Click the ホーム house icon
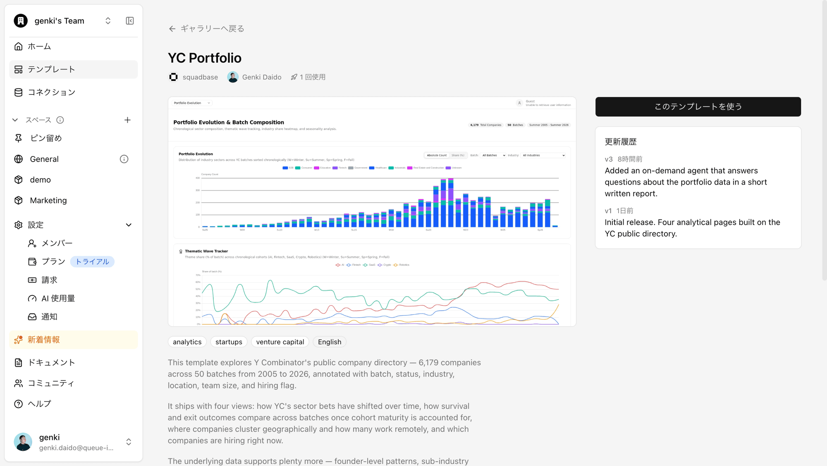The height and width of the screenshot is (466, 827). [19, 46]
